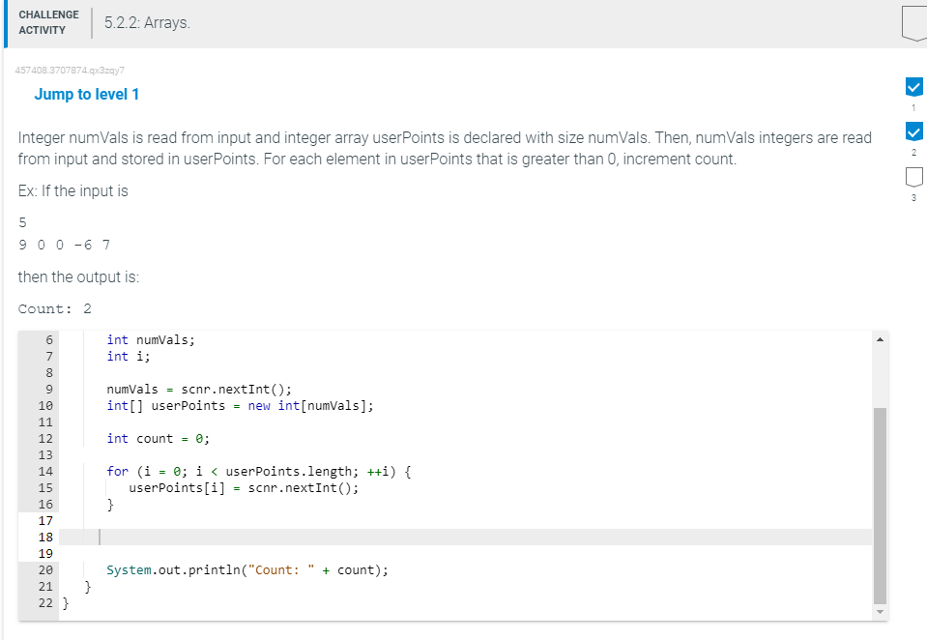Viewport: 927px width, 640px height.
Task: Click line number 14 in the editor gutter
Action: 44,471
